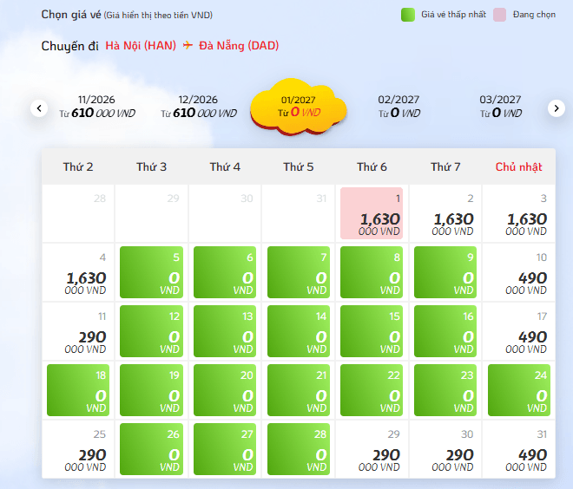The height and width of the screenshot is (489, 573).
Task: Click the pink 'Đang chọn' legend swatch
Action: (x=499, y=15)
